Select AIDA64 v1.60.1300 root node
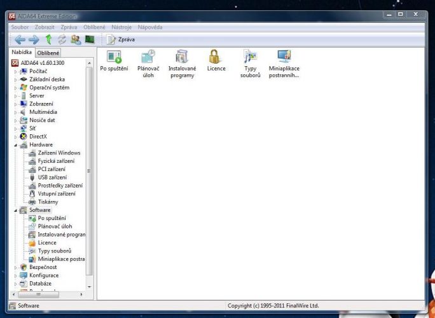435x318 pixels. coord(38,63)
